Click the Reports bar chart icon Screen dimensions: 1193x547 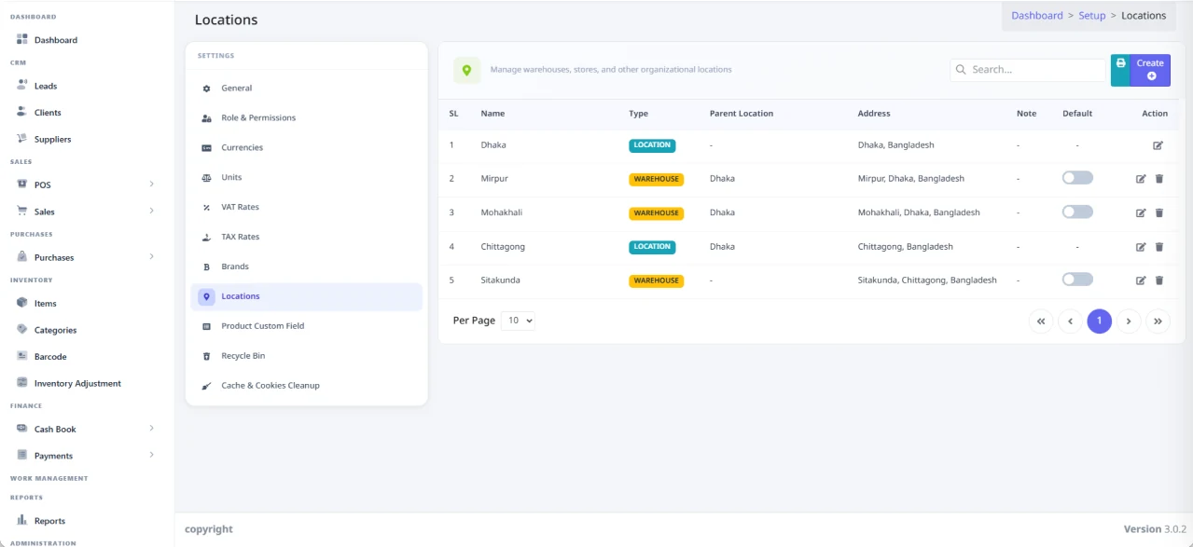(22, 520)
